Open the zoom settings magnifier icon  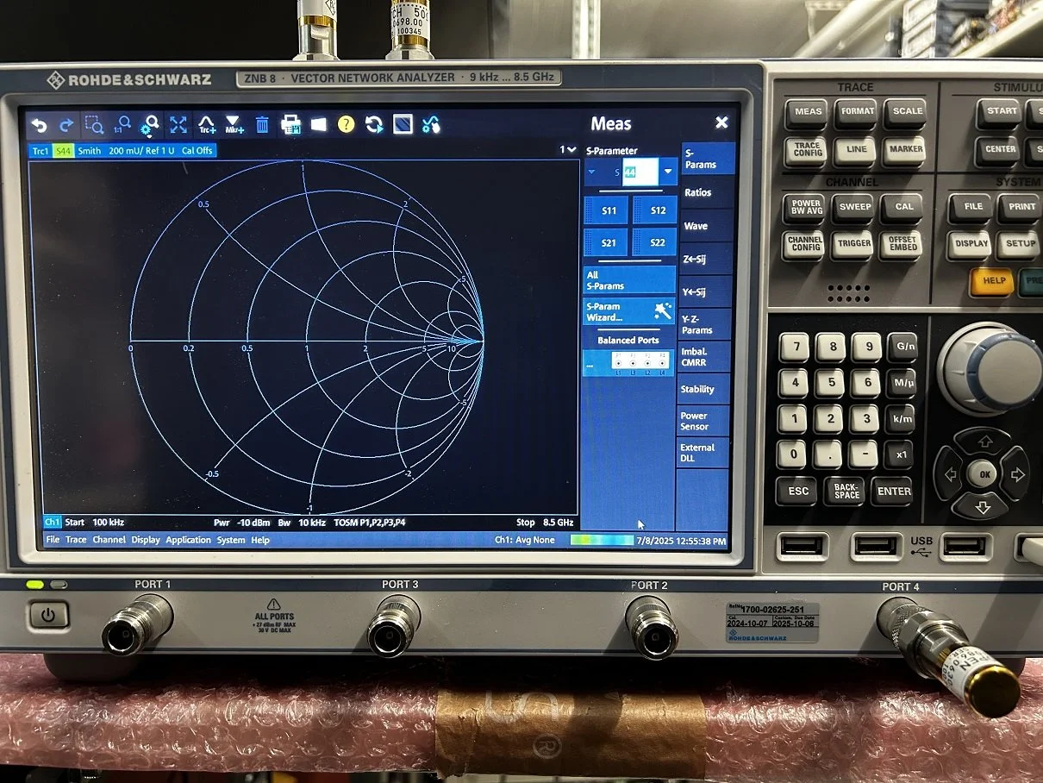click(x=151, y=126)
